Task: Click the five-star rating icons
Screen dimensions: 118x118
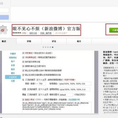Action: tap(17, 33)
